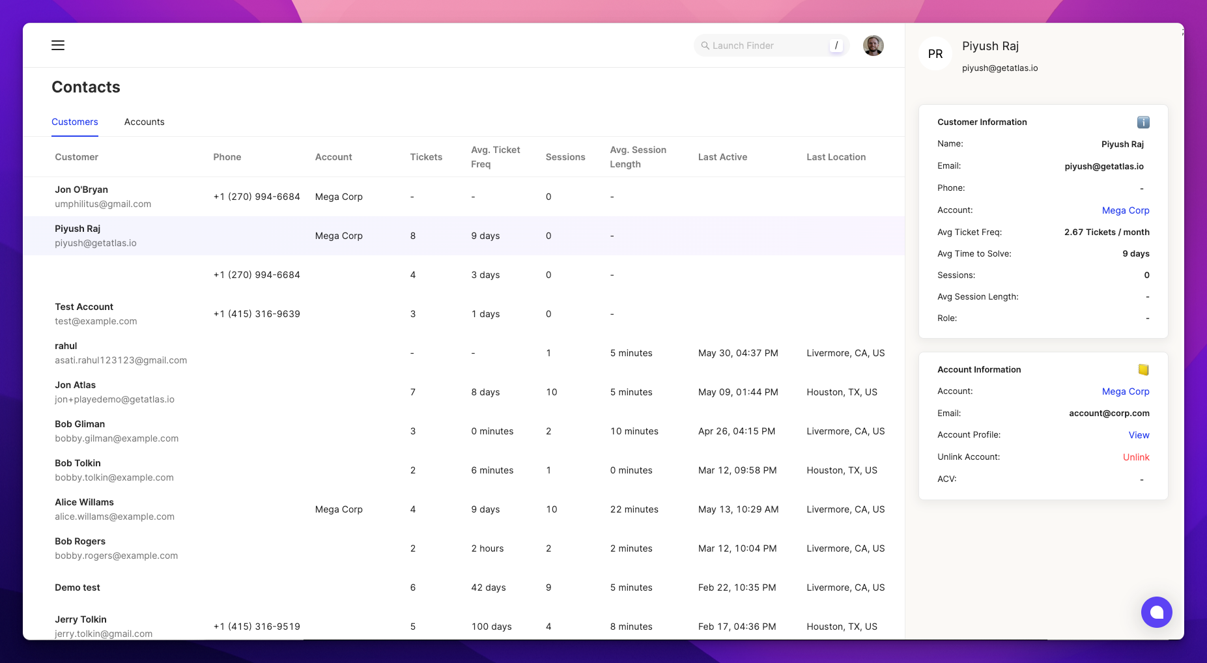Open Bob Gliman contact

click(x=464, y=431)
